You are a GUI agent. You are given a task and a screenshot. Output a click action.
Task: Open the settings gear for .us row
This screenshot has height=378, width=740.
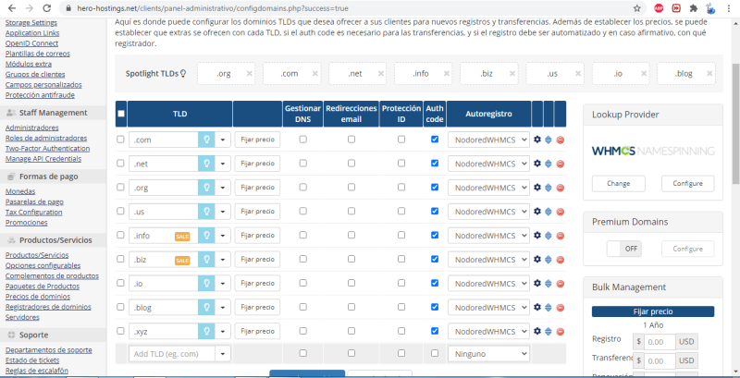536,211
